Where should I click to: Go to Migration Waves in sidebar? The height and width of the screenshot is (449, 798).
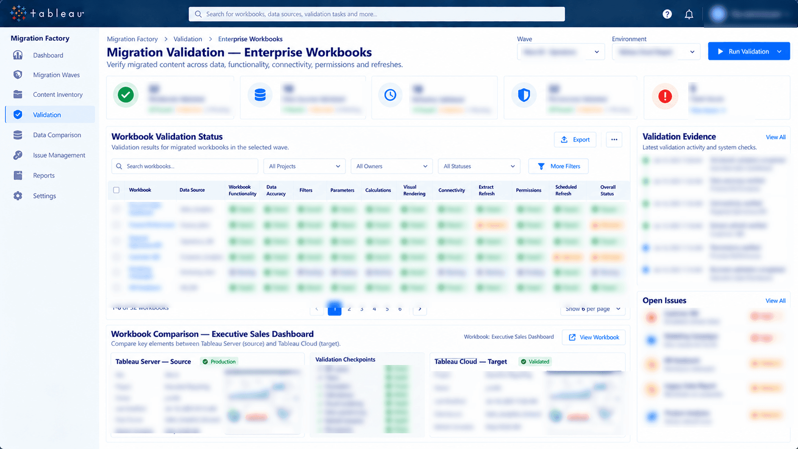56,75
